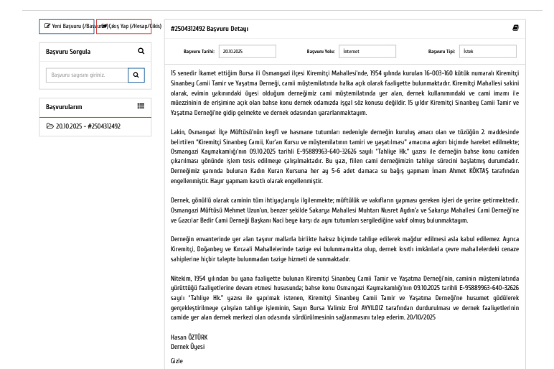Click the edit icon on Yeni Başvuru
Screen dimensions: 554x369
[x=46, y=26]
